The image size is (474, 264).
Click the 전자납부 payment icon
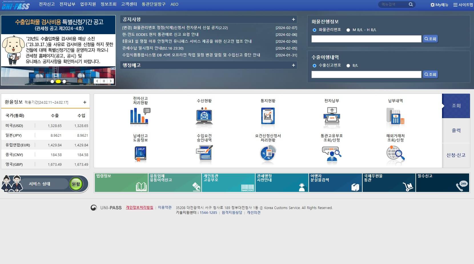click(331, 116)
